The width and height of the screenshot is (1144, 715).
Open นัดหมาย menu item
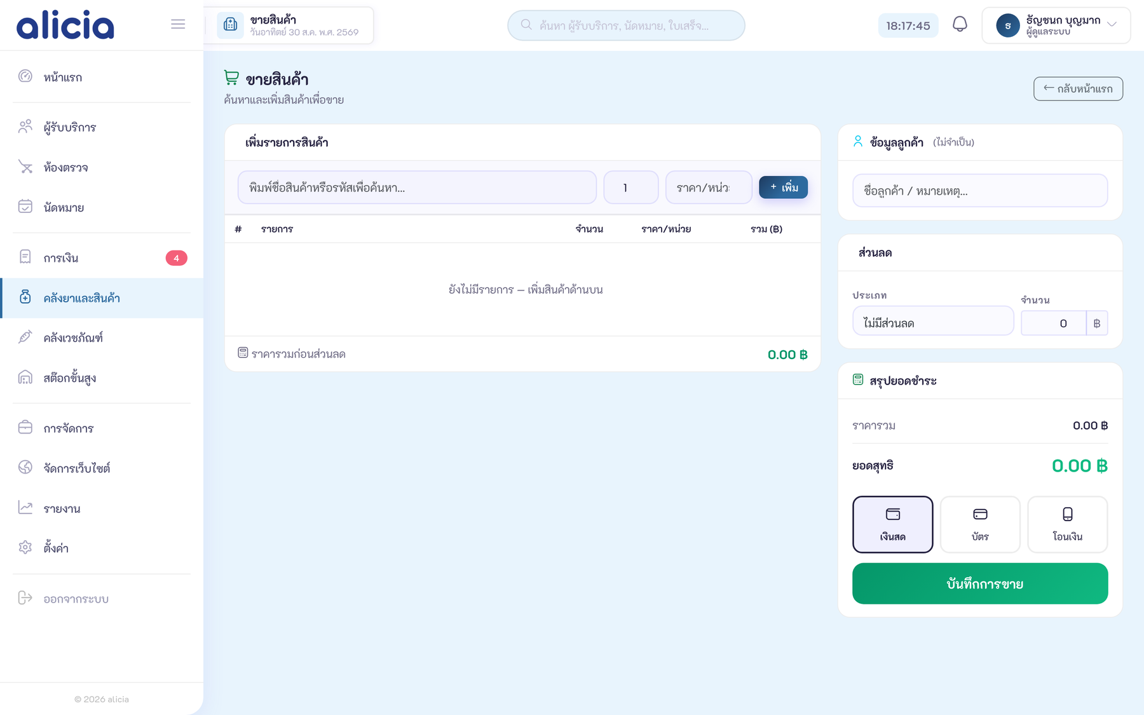click(102, 207)
